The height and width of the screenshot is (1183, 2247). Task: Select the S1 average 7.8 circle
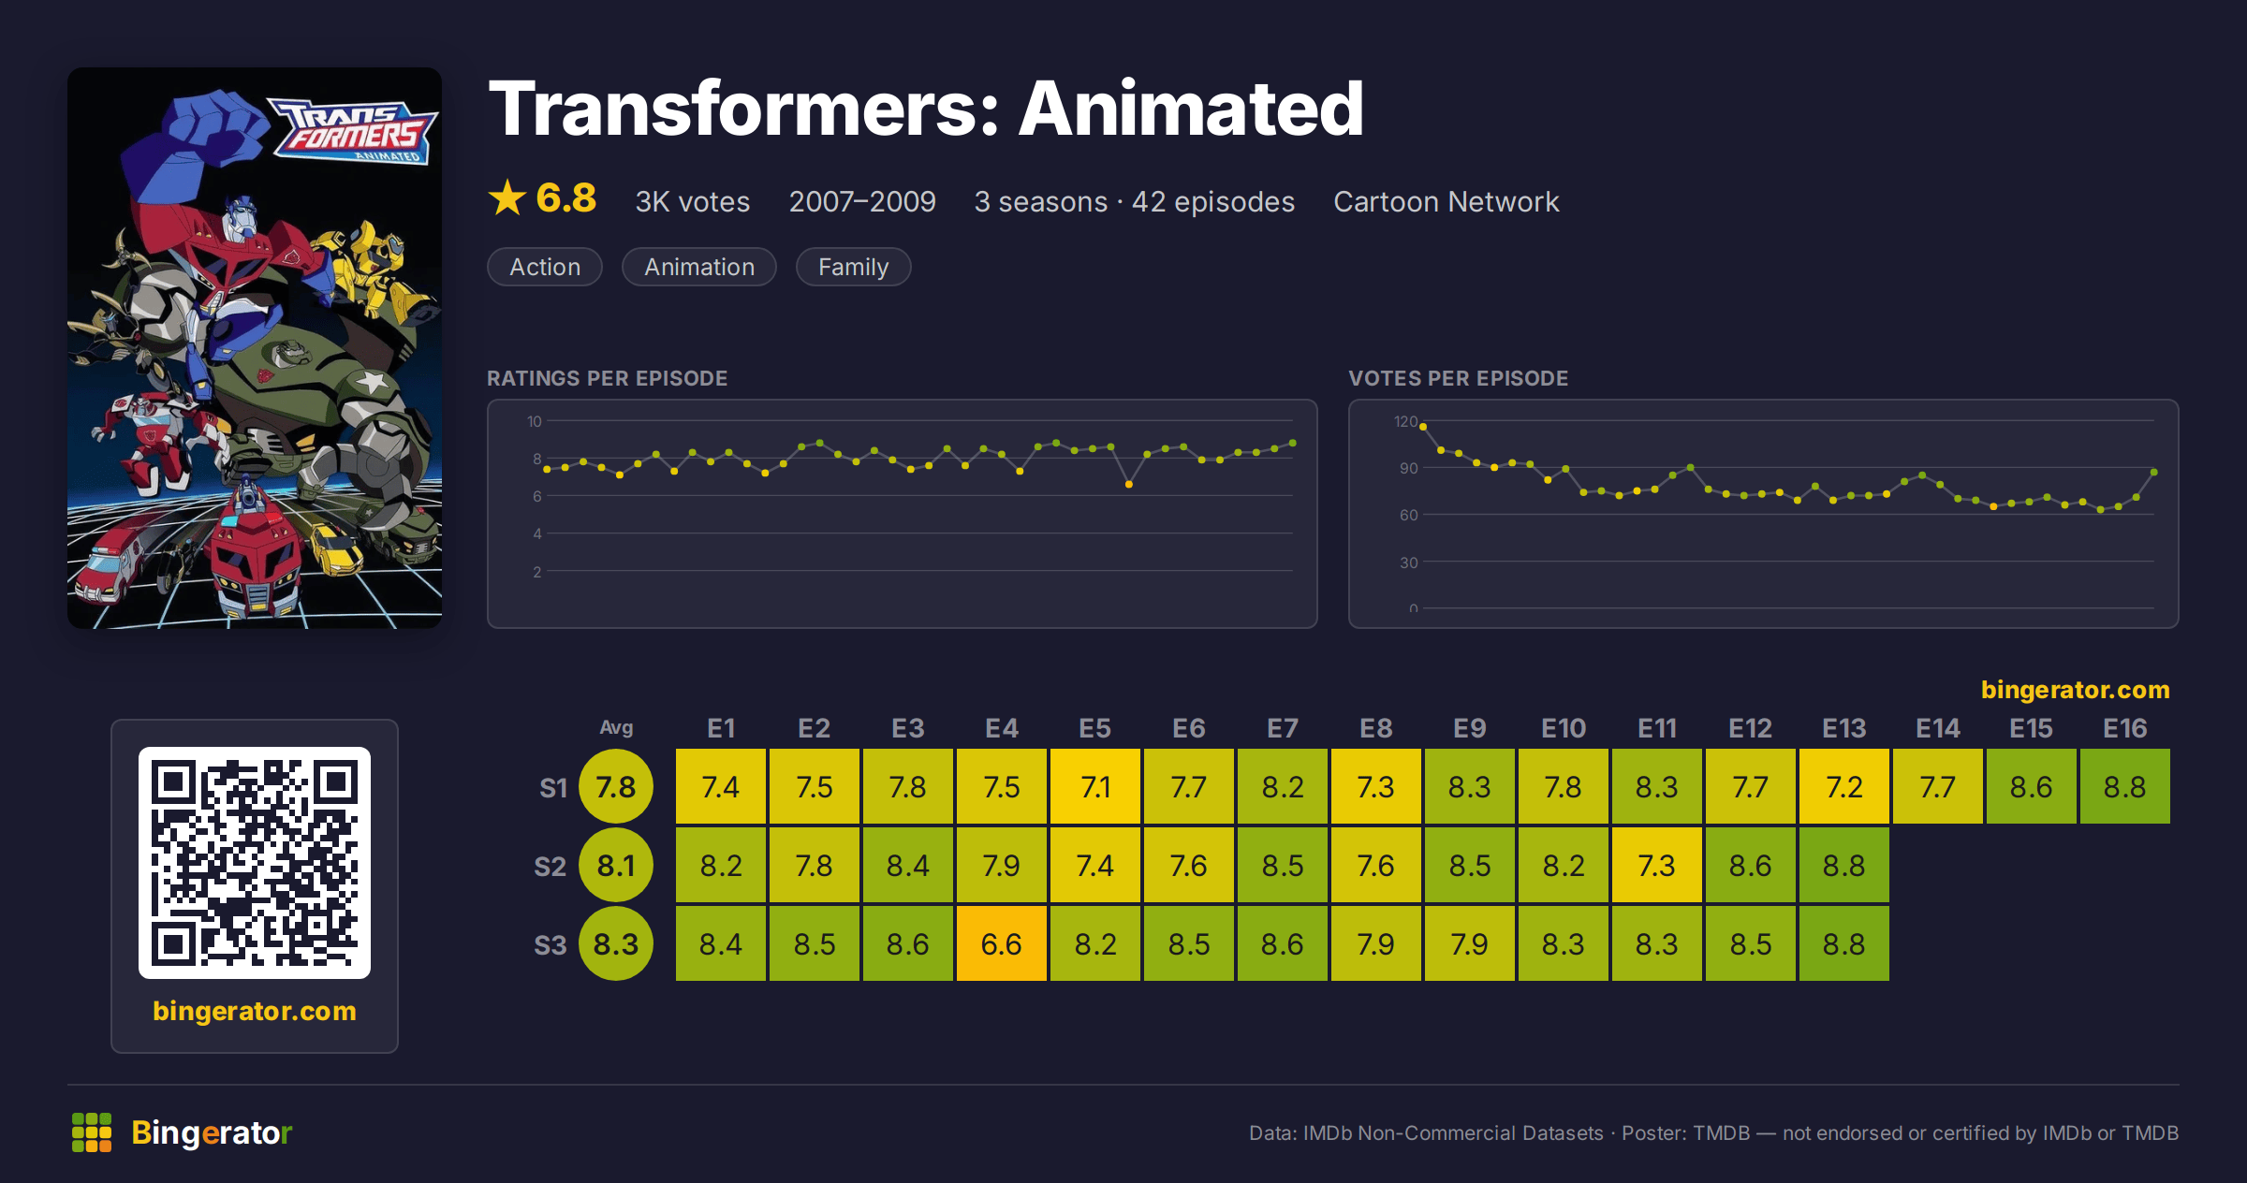[x=616, y=786]
